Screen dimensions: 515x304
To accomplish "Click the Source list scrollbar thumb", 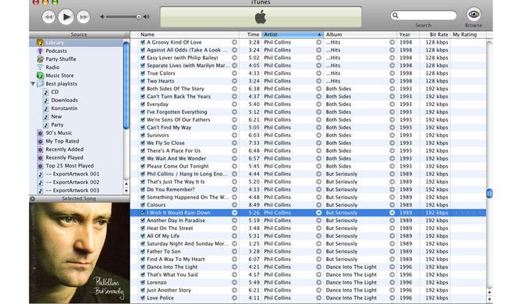I will [126, 85].
